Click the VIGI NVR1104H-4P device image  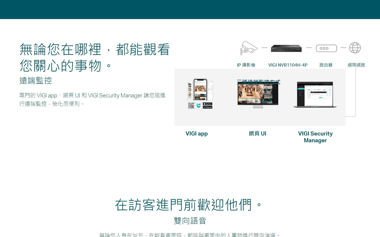coord(287,48)
